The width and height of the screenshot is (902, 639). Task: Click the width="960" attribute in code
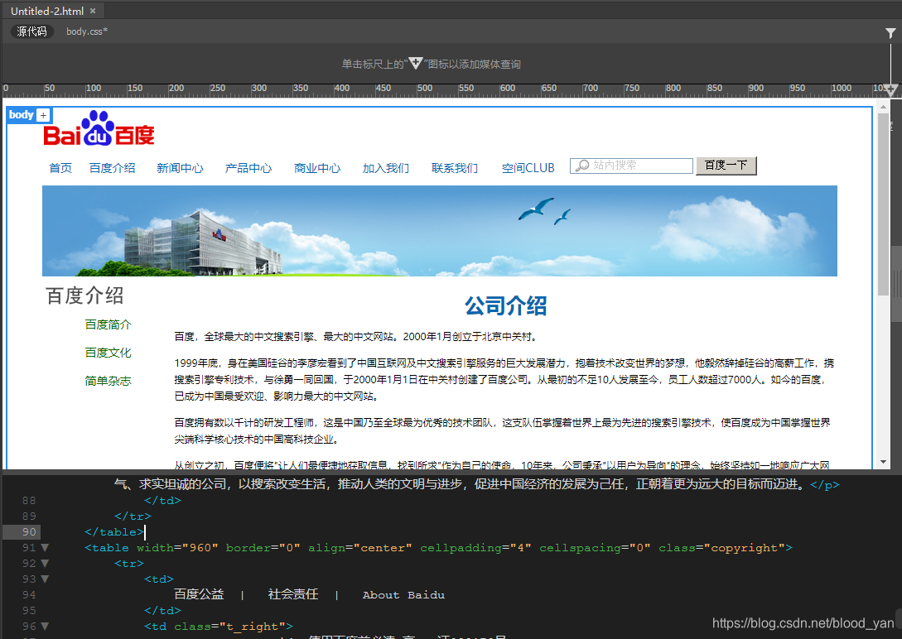[178, 548]
